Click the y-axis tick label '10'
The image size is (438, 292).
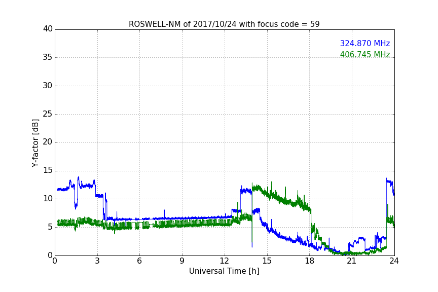48,199
